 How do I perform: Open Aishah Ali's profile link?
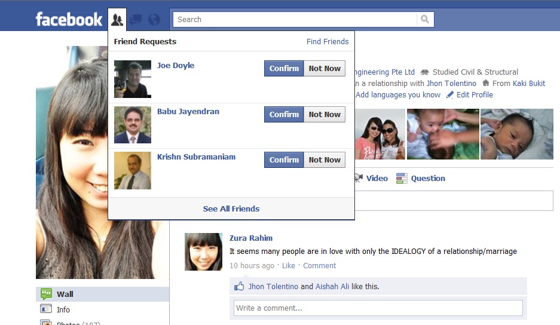tap(332, 286)
